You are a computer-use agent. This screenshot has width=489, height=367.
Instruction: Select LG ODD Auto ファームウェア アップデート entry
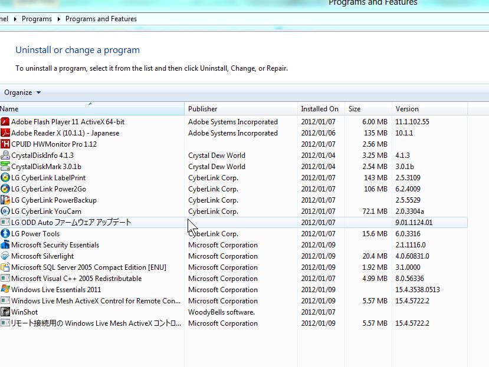click(71, 223)
